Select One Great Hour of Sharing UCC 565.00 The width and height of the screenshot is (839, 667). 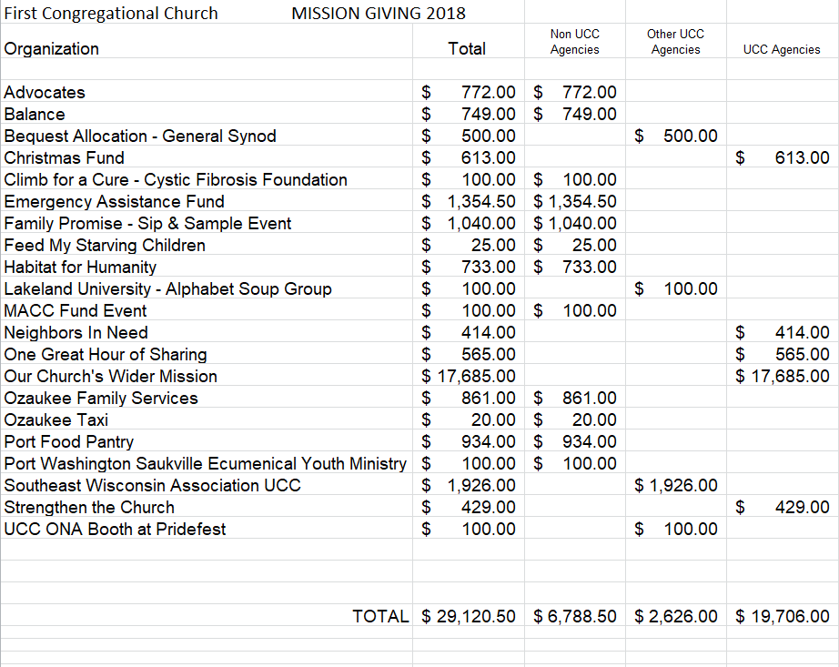pos(783,354)
